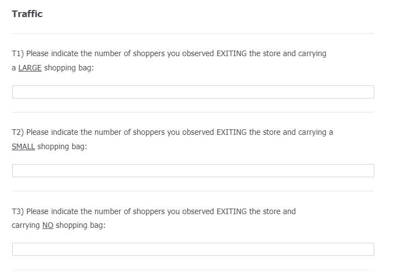
Task: Click the Traffic section heading
Action: click(x=27, y=14)
